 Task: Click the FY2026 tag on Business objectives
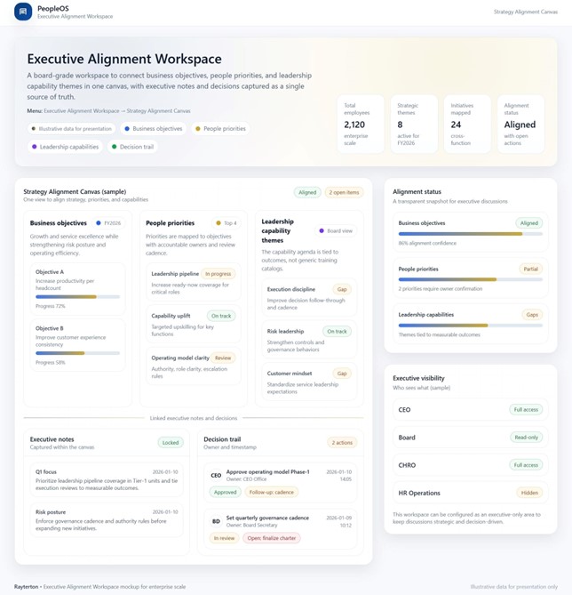(108, 222)
